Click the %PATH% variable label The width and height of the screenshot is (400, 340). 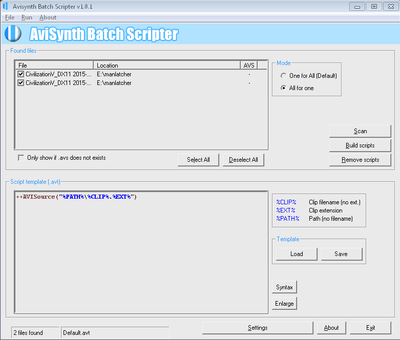tap(288, 219)
